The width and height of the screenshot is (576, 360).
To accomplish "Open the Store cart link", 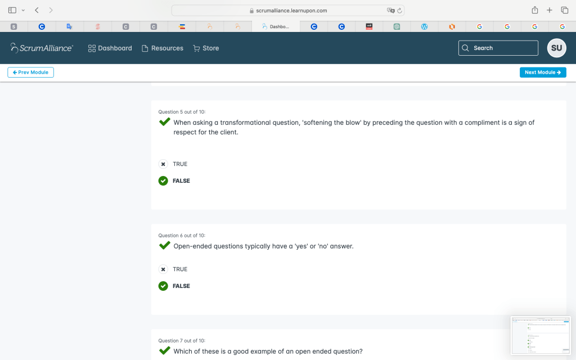I will [206, 48].
